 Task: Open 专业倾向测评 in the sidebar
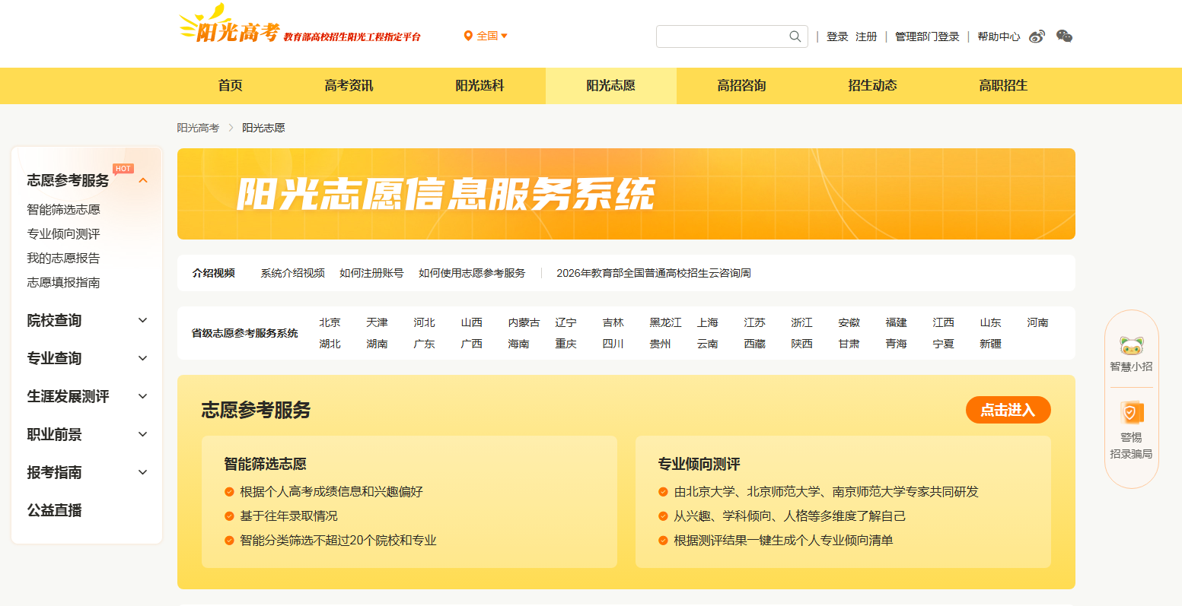point(64,234)
